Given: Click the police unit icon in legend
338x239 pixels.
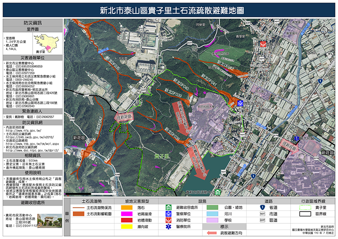Looking at the screenshot, I should point(168,214).
